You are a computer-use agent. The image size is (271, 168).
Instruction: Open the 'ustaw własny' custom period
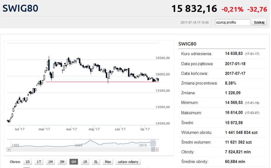[128, 162]
